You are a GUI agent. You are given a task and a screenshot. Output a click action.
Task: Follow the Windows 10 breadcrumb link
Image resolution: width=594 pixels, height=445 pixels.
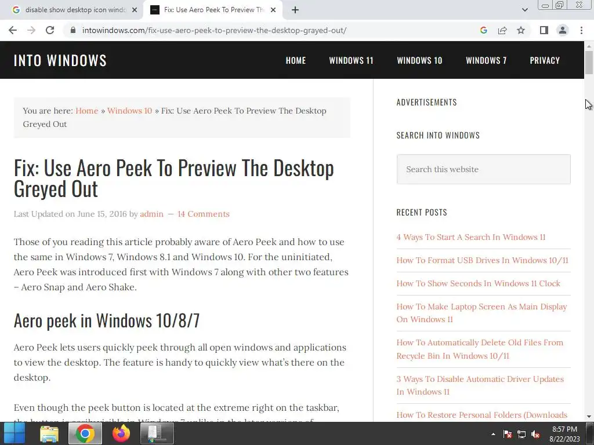click(x=129, y=111)
